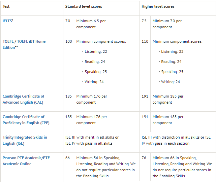Click 'ISE III with merit in all skills' text
The height and width of the screenshot is (182, 216).
pos(90,137)
